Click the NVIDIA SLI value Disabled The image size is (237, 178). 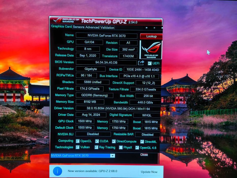click(x=93, y=134)
